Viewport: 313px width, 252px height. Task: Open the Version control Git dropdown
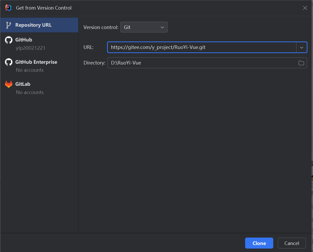pos(144,27)
